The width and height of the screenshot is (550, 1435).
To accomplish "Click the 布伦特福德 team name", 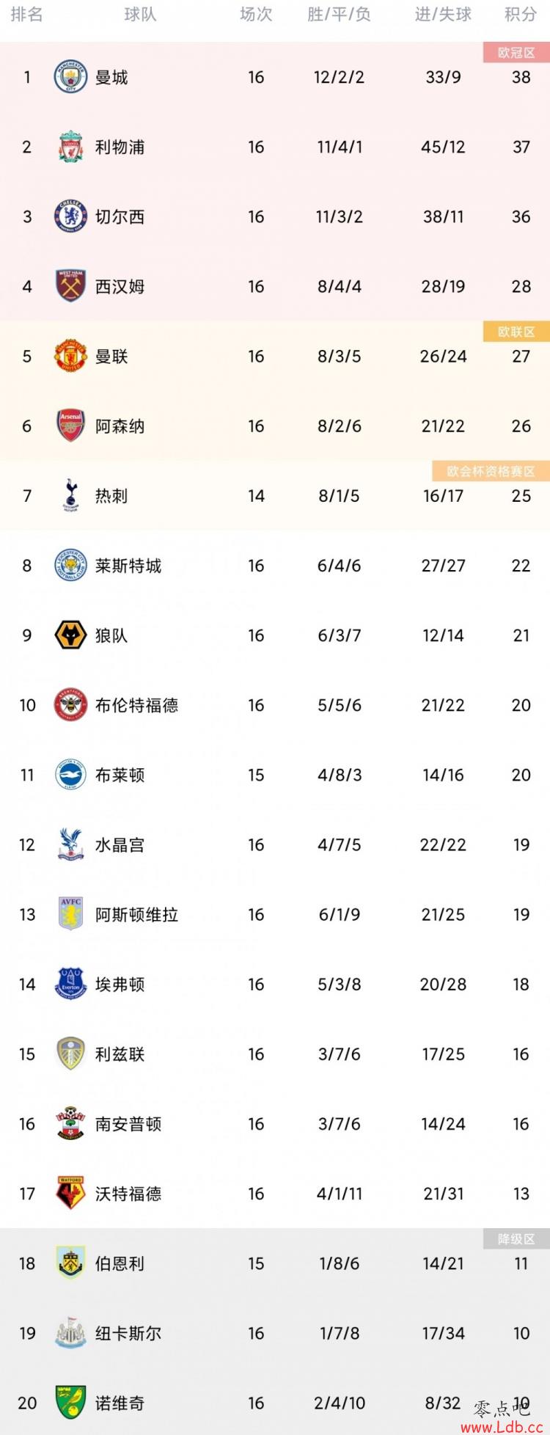I will 136,705.
